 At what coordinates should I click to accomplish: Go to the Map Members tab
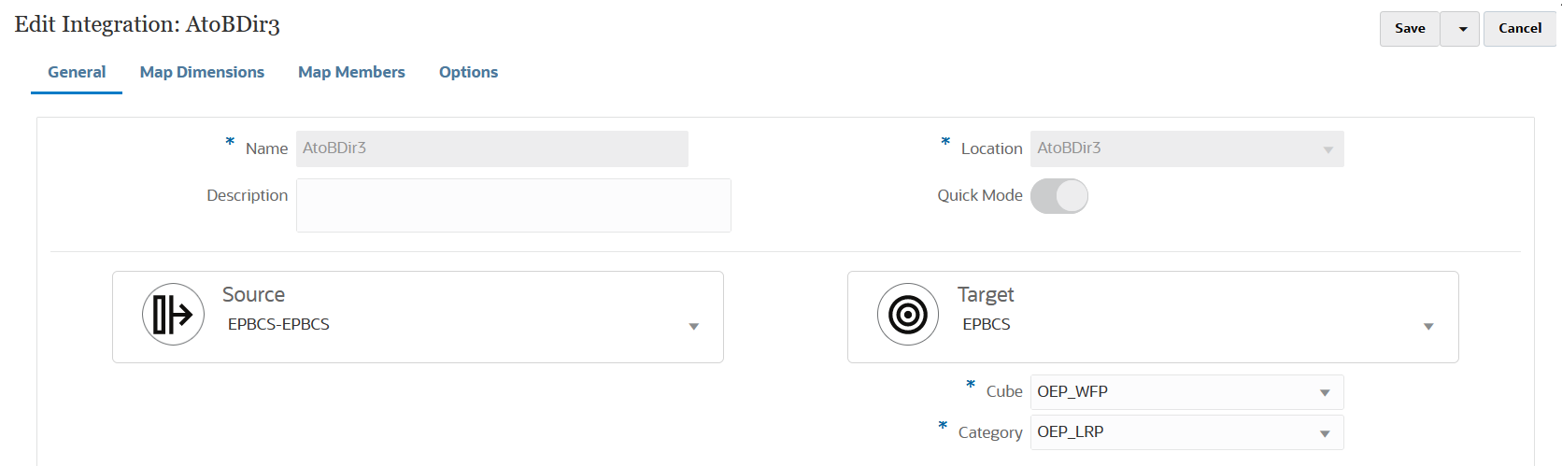click(x=351, y=73)
